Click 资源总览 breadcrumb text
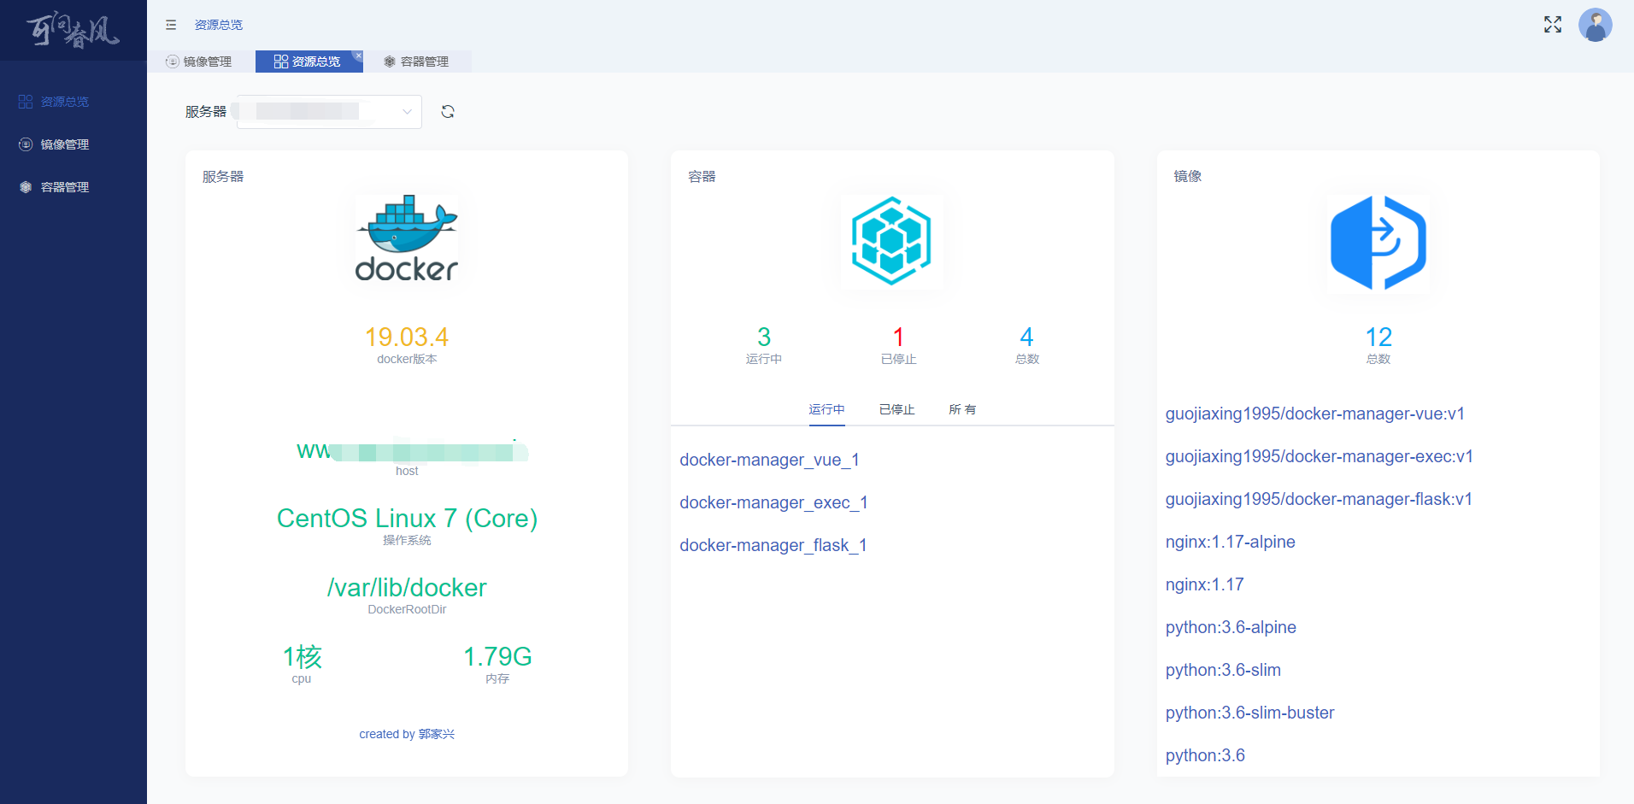 pos(219,25)
